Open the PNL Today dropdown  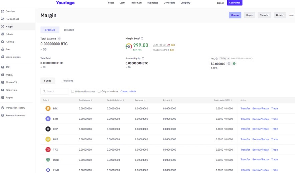[225, 59]
